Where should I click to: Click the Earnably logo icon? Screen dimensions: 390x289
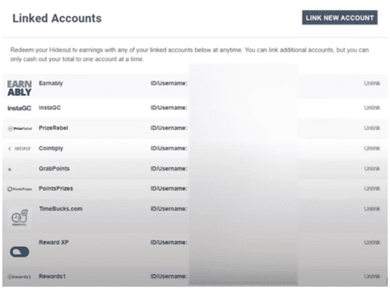19,88
